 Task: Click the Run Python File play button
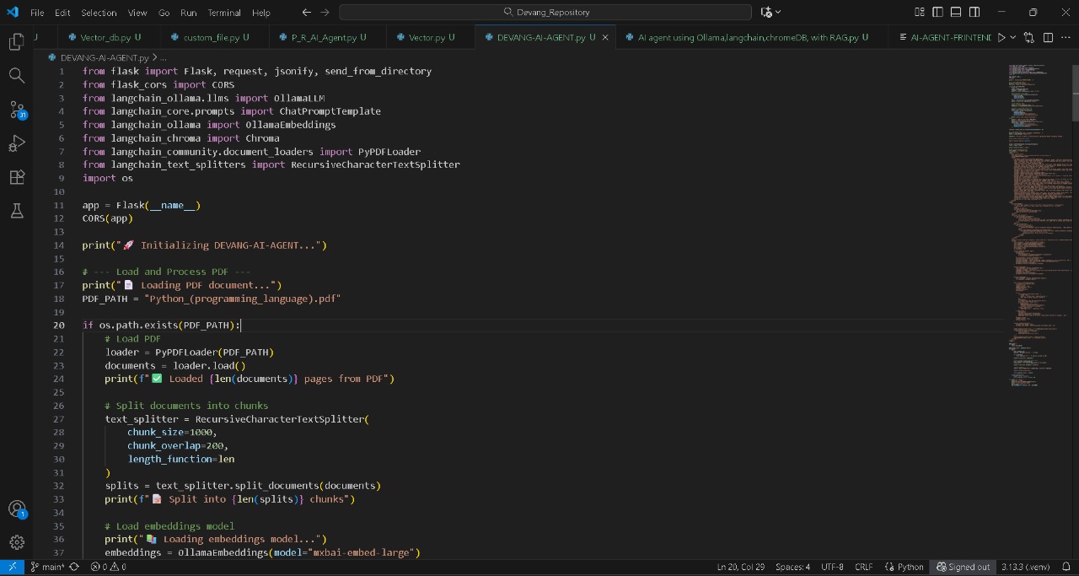1001,38
